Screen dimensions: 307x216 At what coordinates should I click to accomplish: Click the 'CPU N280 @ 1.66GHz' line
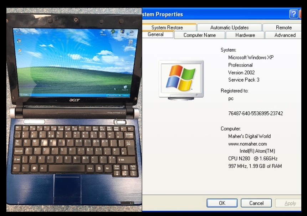(x=253, y=158)
